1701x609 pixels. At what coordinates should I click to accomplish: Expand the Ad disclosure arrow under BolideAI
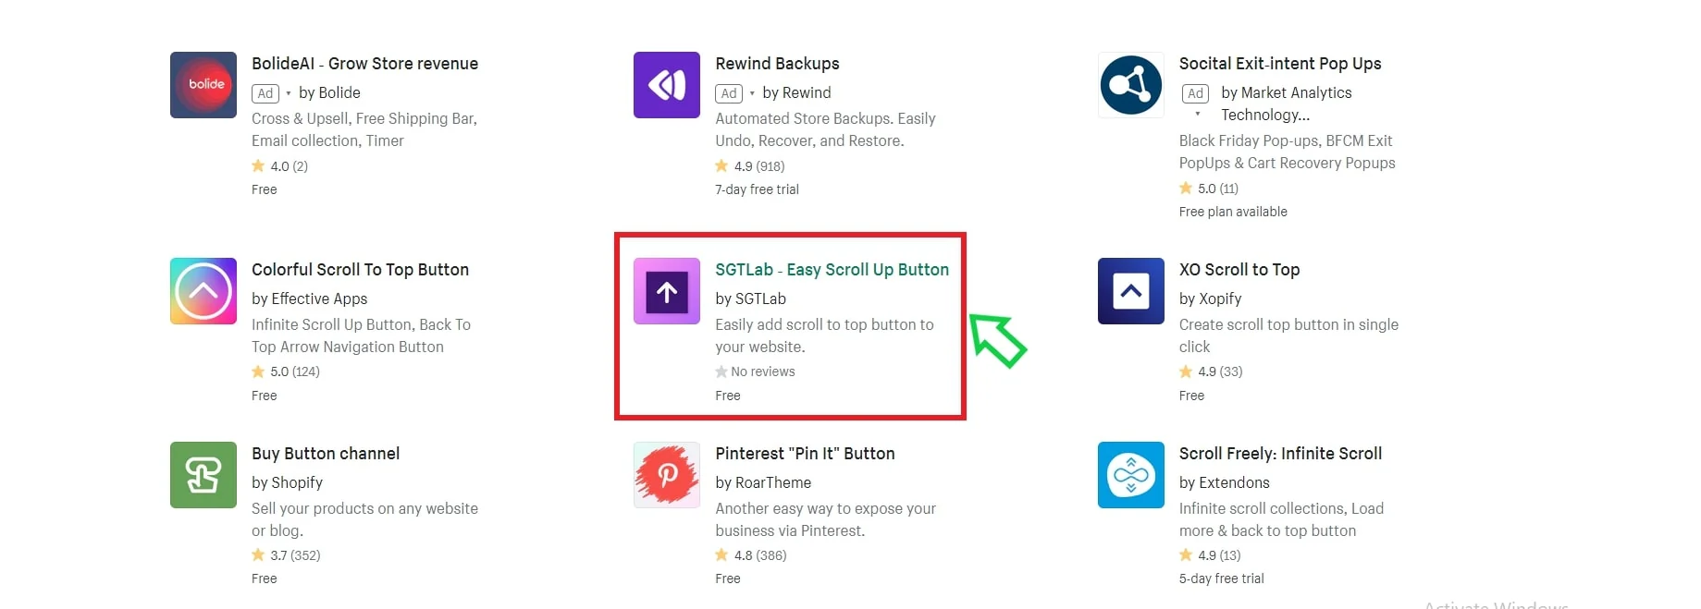point(287,93)
